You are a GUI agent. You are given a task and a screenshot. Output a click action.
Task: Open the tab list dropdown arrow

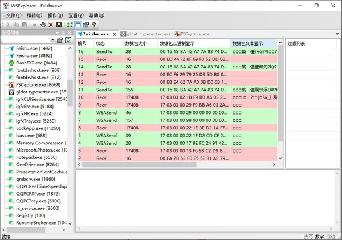coord(337,34)
